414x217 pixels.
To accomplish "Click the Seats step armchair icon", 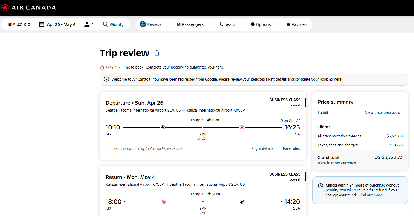I will tap(221, 24).
